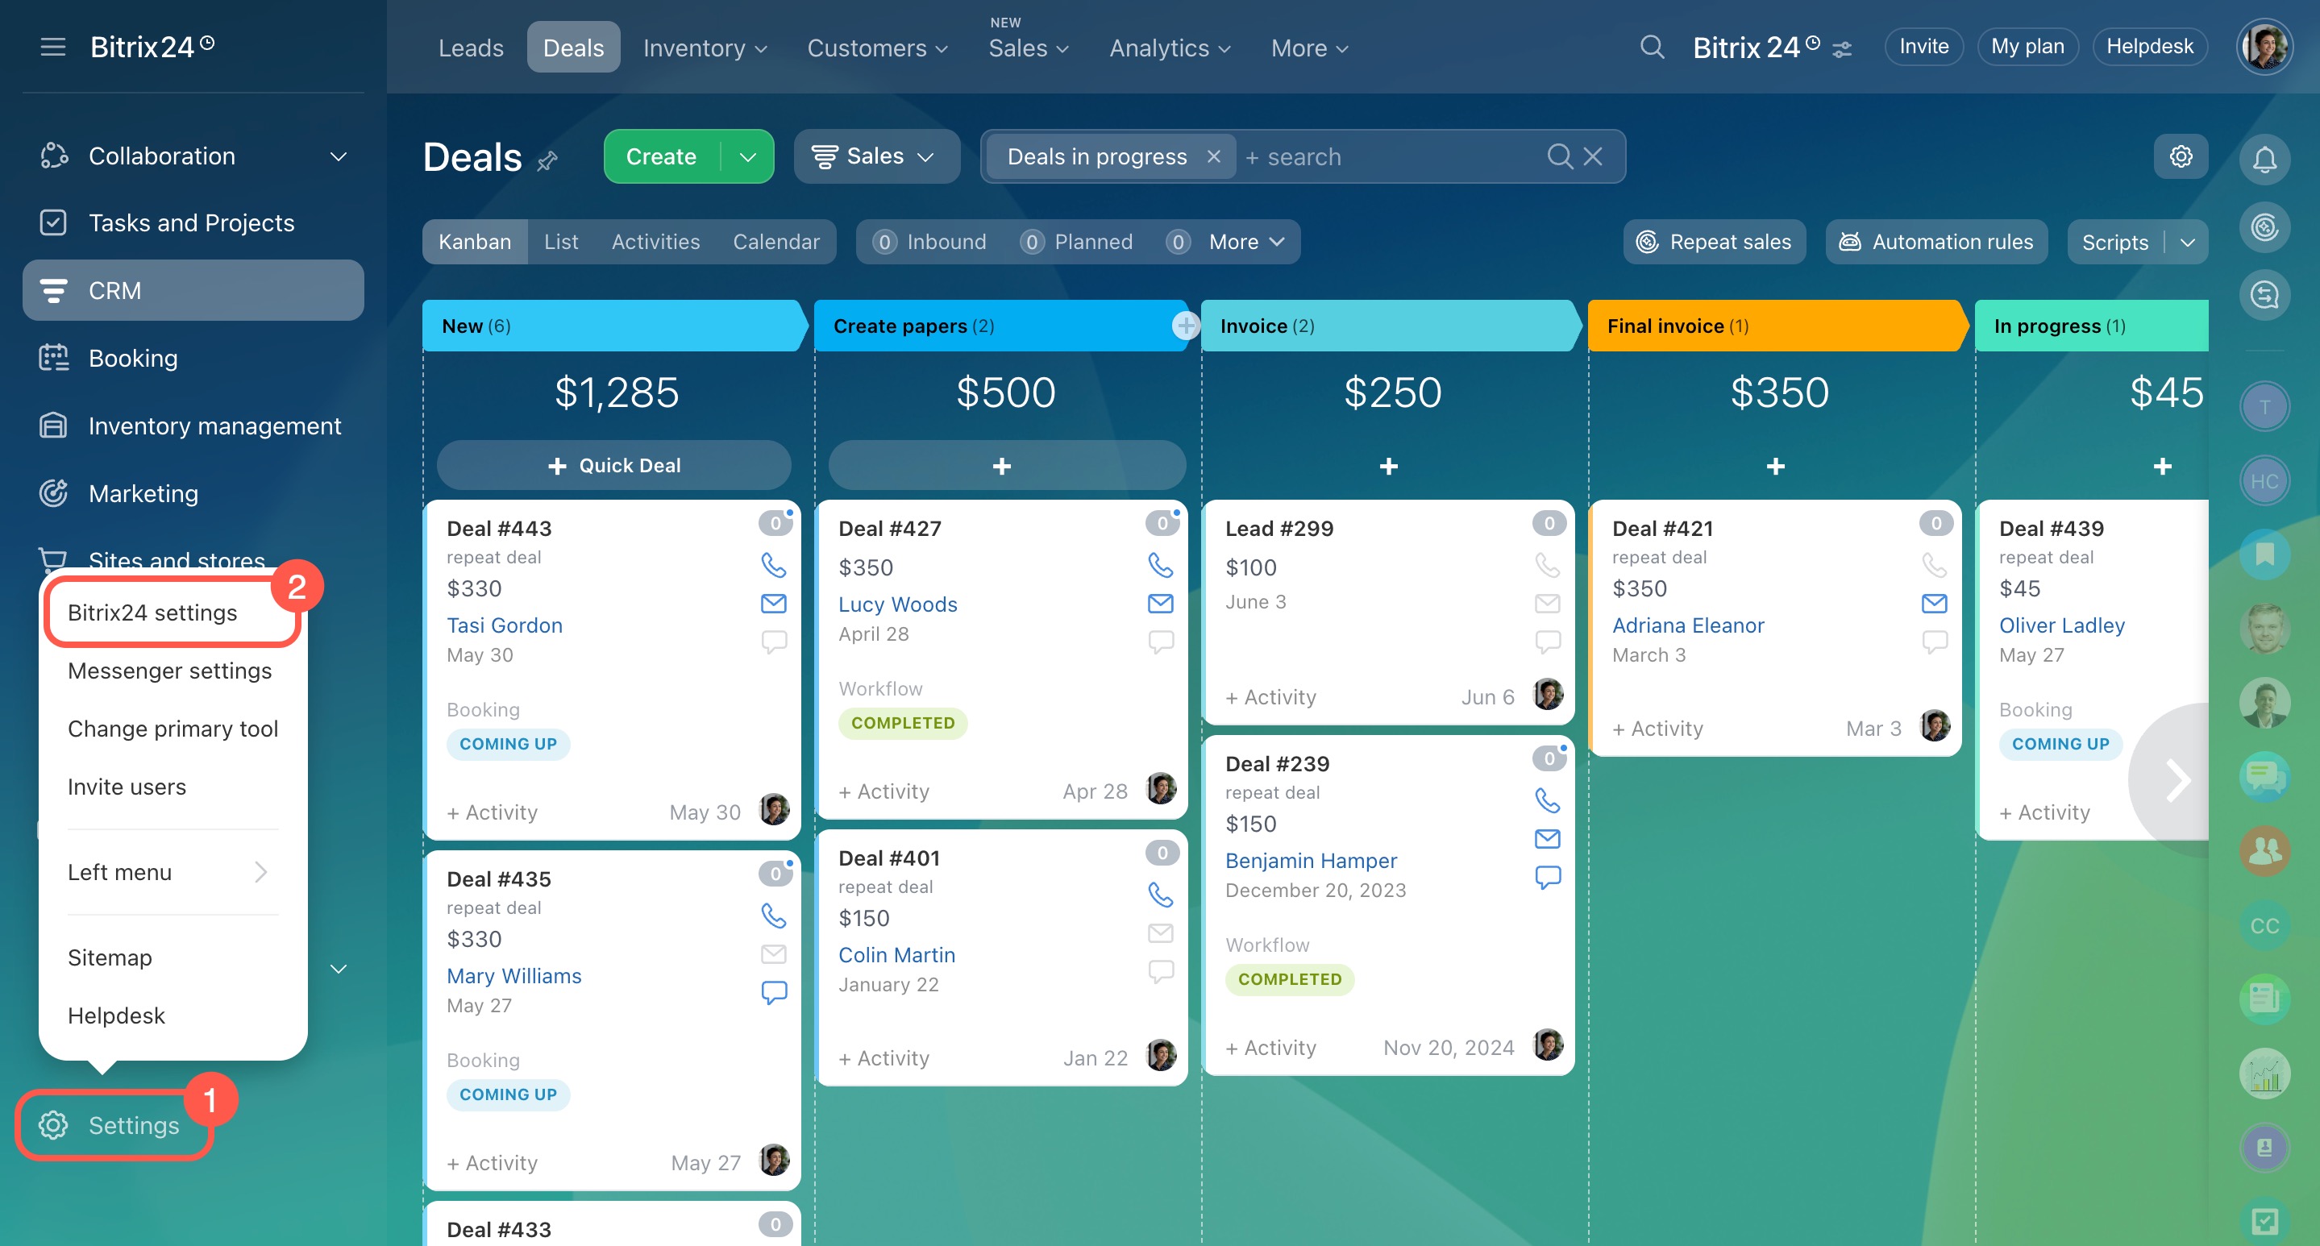The width and height of the screenshot is (2320, 1246).
Task: Open Kanban settings gear icon
Action: [2181, 156]
